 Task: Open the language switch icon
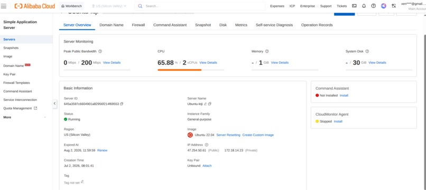393,6
